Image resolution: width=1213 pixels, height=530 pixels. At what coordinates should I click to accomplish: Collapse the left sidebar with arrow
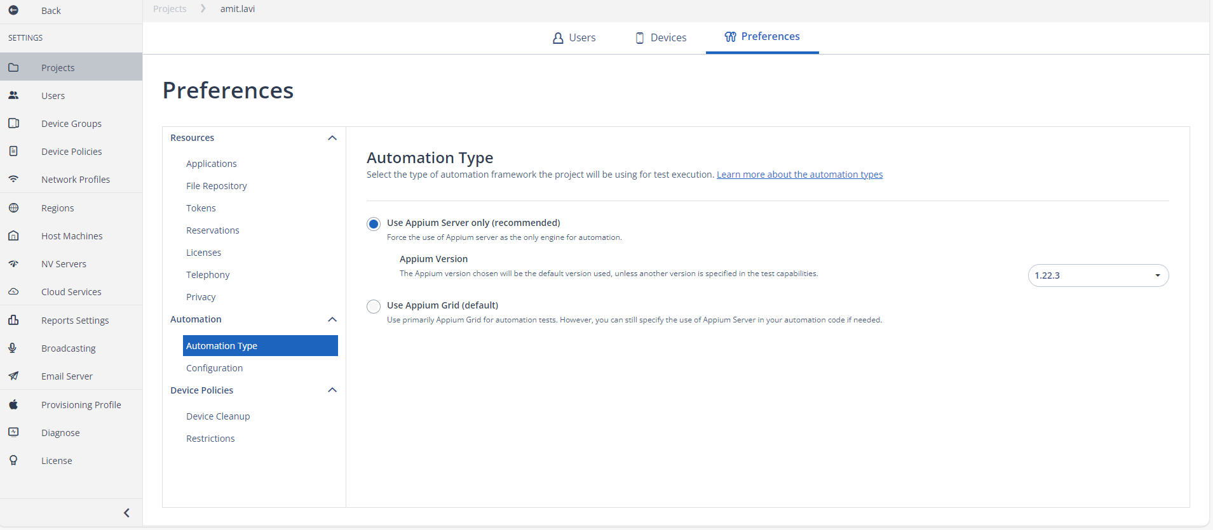click(x=126, y=513)
